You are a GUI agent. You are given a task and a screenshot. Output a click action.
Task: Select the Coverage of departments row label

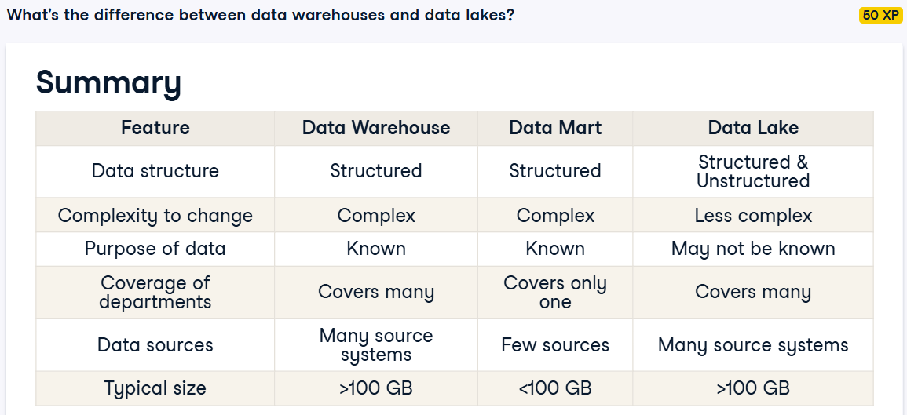point(155,293)
